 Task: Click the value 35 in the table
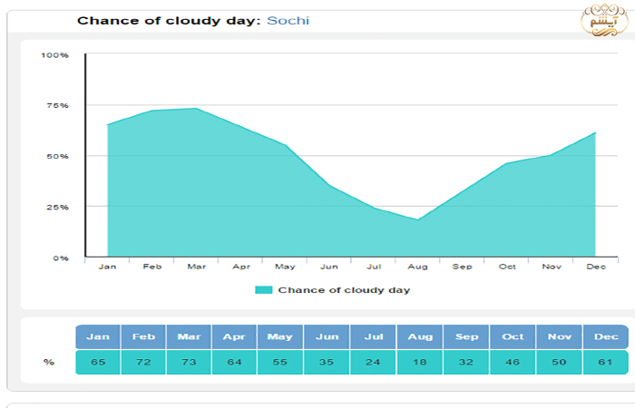[327, 363]
